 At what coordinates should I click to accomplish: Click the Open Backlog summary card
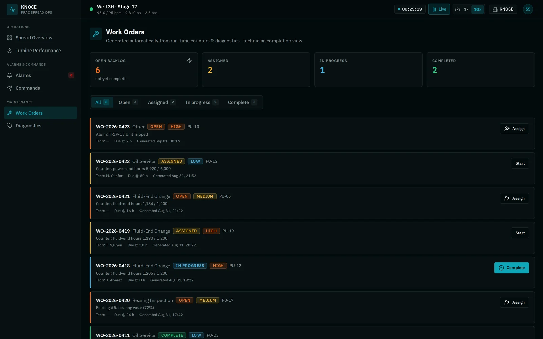tap(144, 69)
